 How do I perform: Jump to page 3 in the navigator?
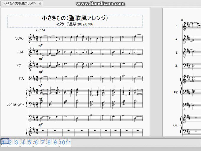[16, 142]
